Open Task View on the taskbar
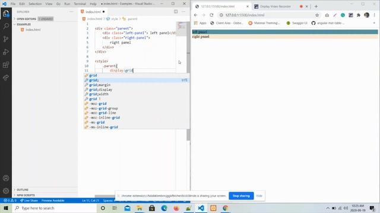The width and height of the screenshot is (380, 213). pyautogui.click(x=115, y=208)
